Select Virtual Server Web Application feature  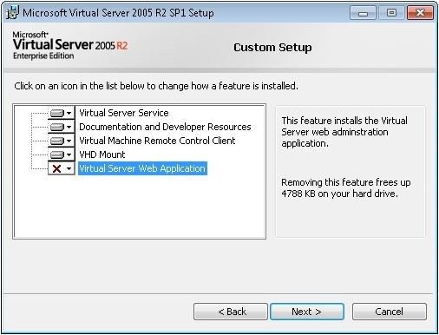pos(142,168)
